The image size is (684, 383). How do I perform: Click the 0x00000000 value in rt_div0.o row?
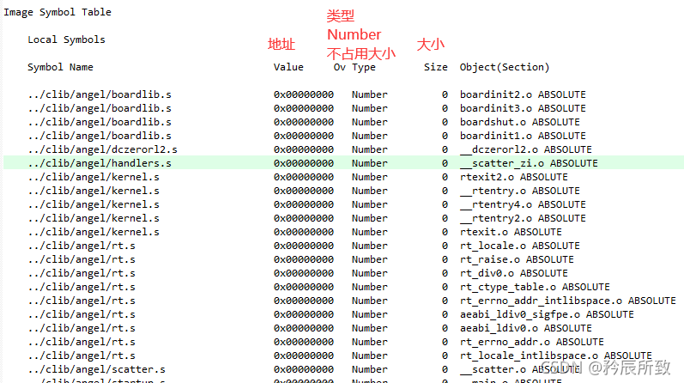[304, 273]
